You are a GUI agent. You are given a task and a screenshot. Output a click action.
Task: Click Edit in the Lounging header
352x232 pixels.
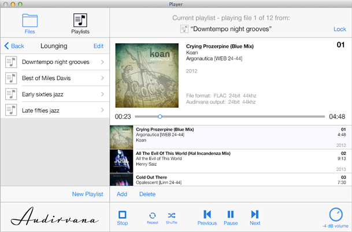coord(98,46)
